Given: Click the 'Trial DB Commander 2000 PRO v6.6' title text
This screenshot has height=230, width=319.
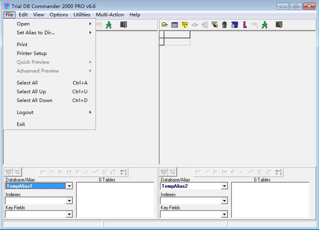Looking at the screenshot, I should click(54, 6).
